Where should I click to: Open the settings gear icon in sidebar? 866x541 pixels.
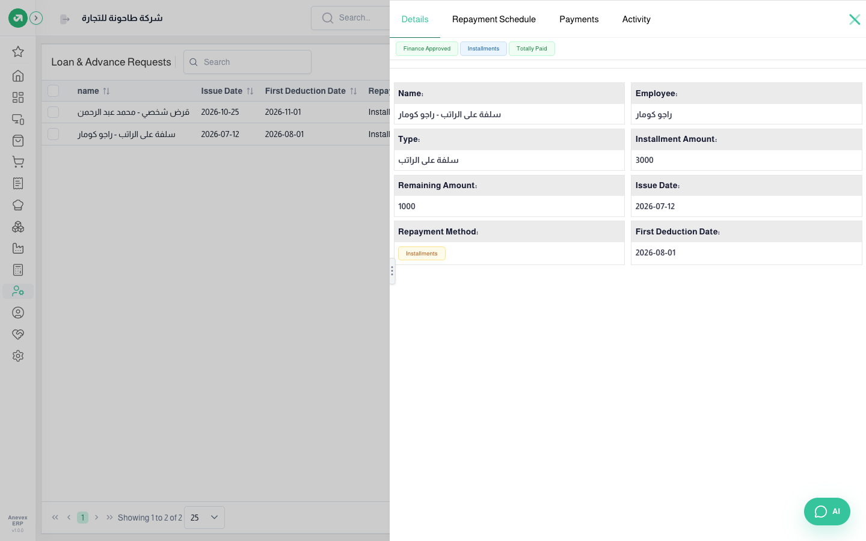point(18,356)
